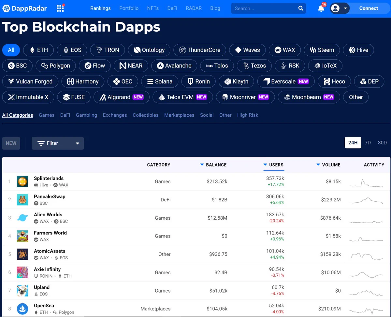Filter by Ontology chain
Image resolution: width=391 pixels, height=317 pixels.
149,50
